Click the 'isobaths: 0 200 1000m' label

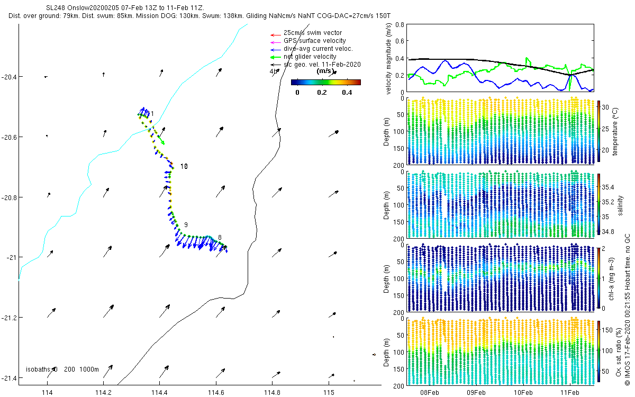coord(62,369)
